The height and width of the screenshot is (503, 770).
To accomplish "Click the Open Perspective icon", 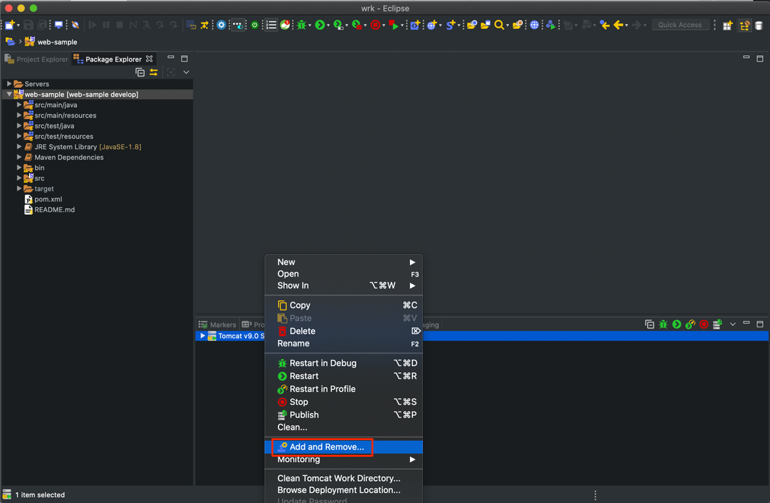I will tap(727, 25).
